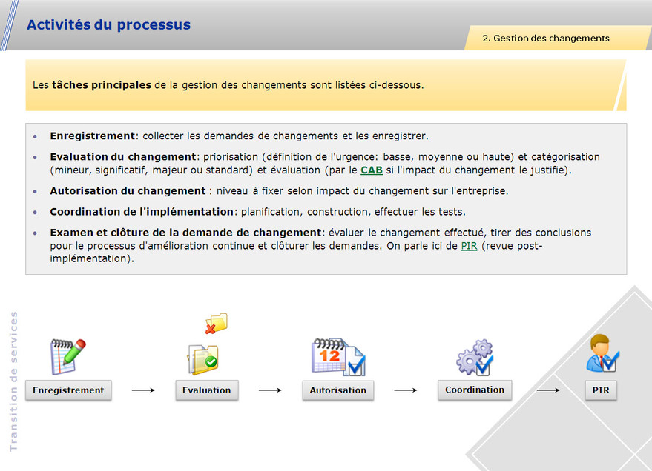This screenshot has height=471, width=652.
Task: Click the person icon above PIR
Action: click(602, 354)
